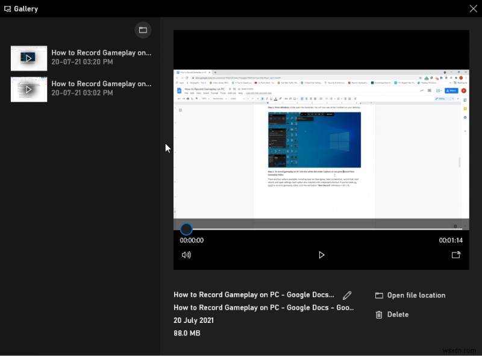Click the recording title above the date
The height and width of the screenshot is (356, 482).
pyautogui.click(x=263, y=308)
